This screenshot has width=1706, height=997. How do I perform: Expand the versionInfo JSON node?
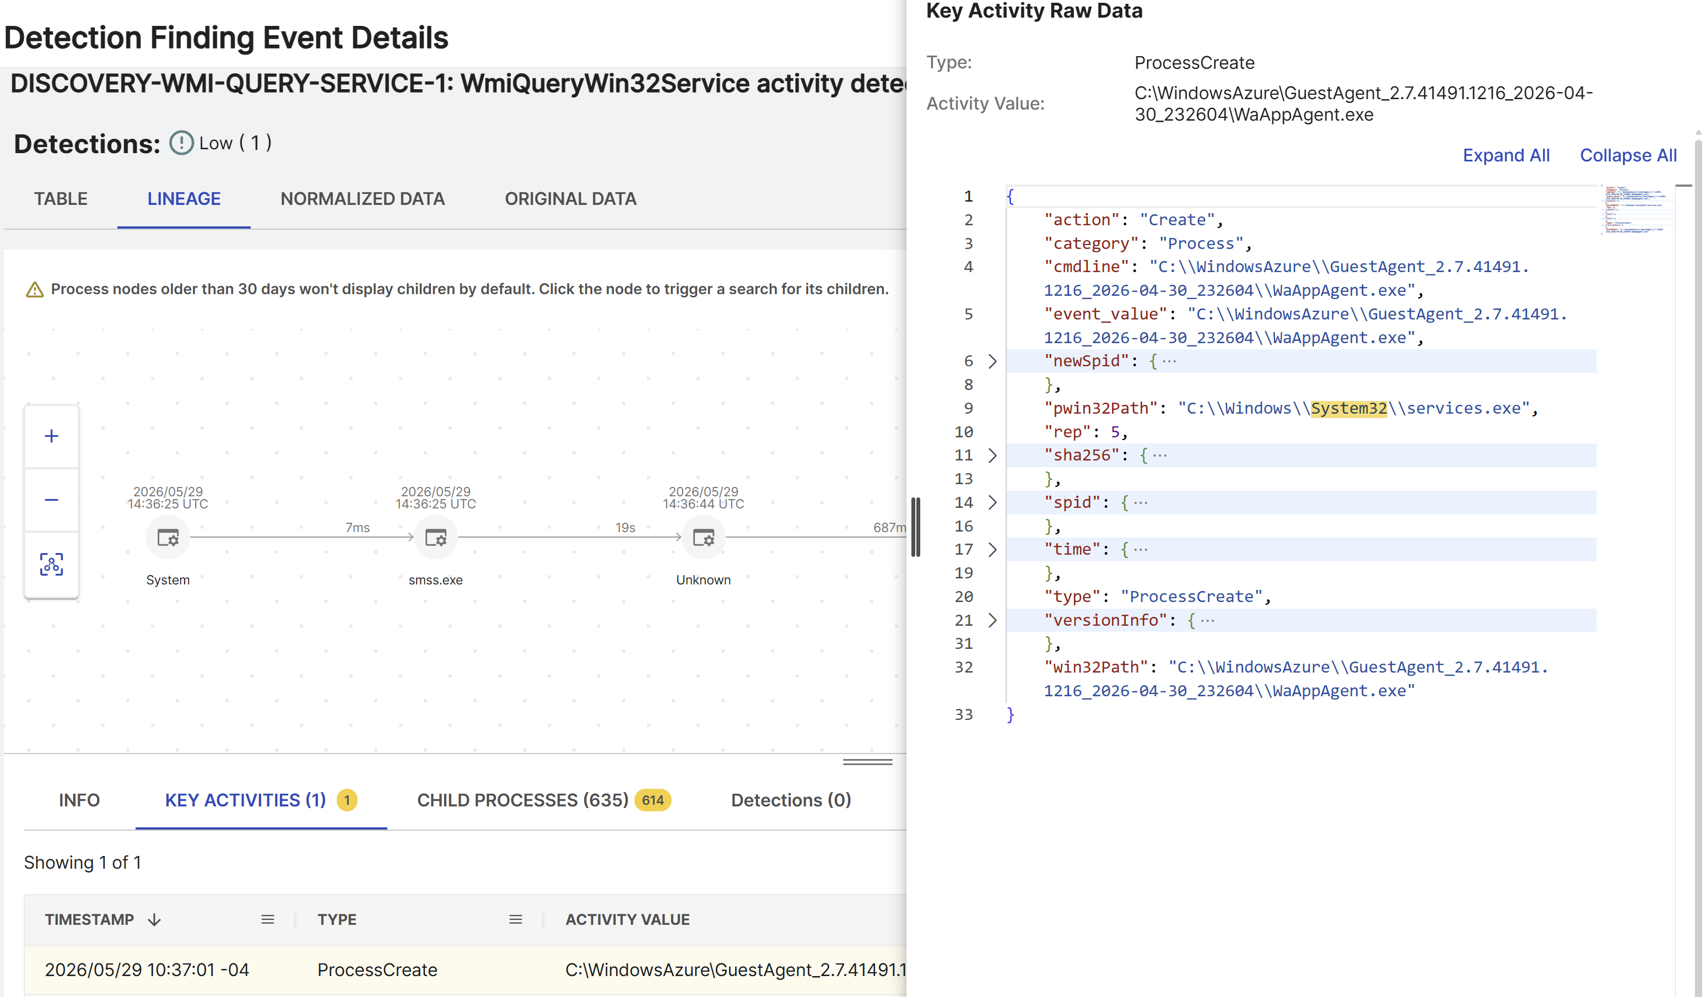[x=992, y=620]
